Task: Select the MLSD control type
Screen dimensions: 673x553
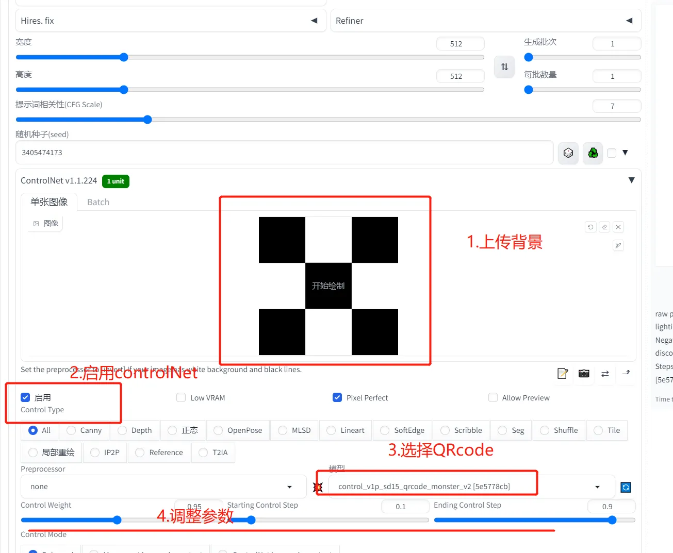Action: (294, 430)
